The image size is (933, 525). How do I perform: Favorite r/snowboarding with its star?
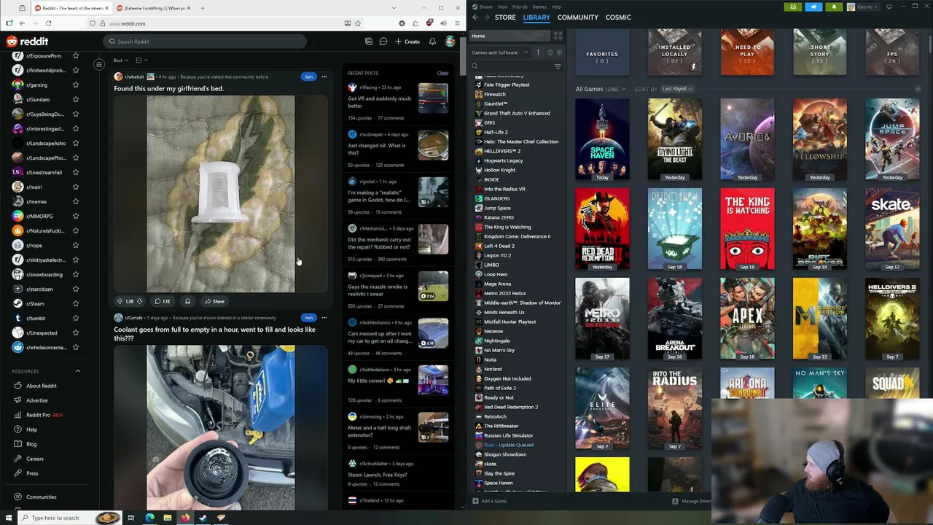pos(75,275)
